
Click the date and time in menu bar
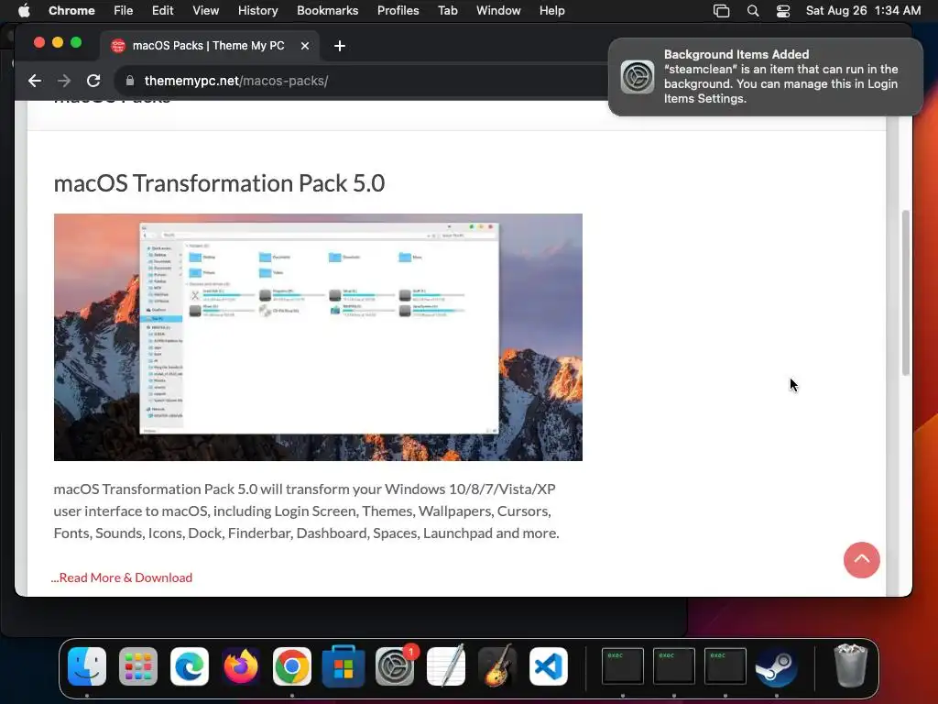(863, 11)
